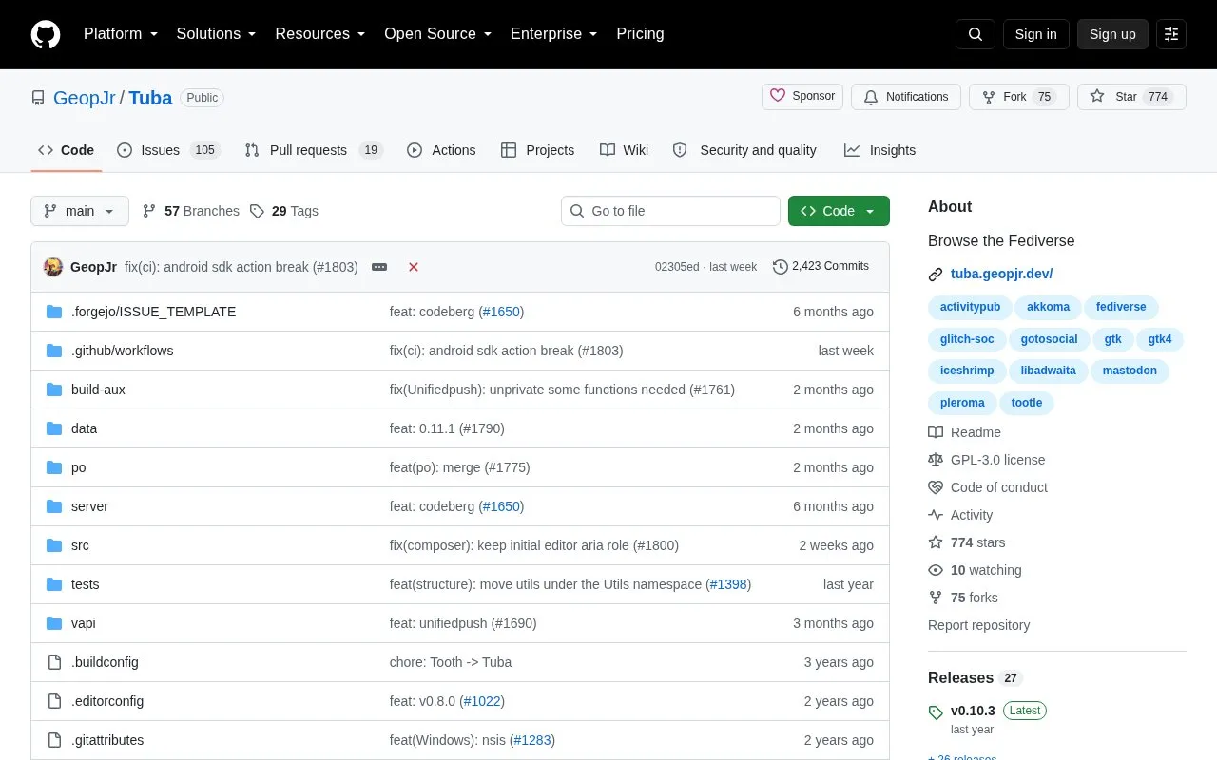This screenshot has height=760, width=1217.
Task: Click the Go to file search field
Action: point(670,211)
